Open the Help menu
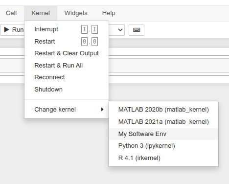 point(109,13)
